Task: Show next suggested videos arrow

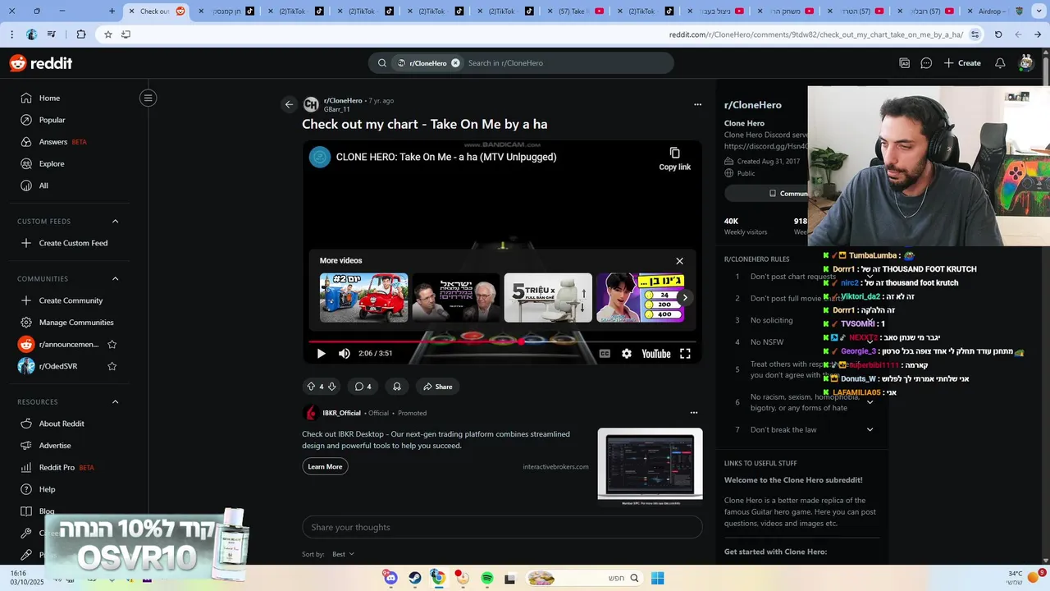Action: (685, 298)
